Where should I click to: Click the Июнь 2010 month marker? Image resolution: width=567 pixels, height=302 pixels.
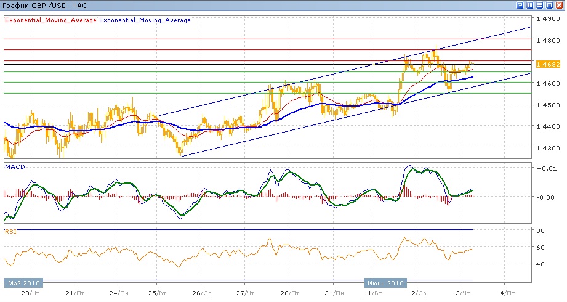pyautogui.click(x=386, y=283)
